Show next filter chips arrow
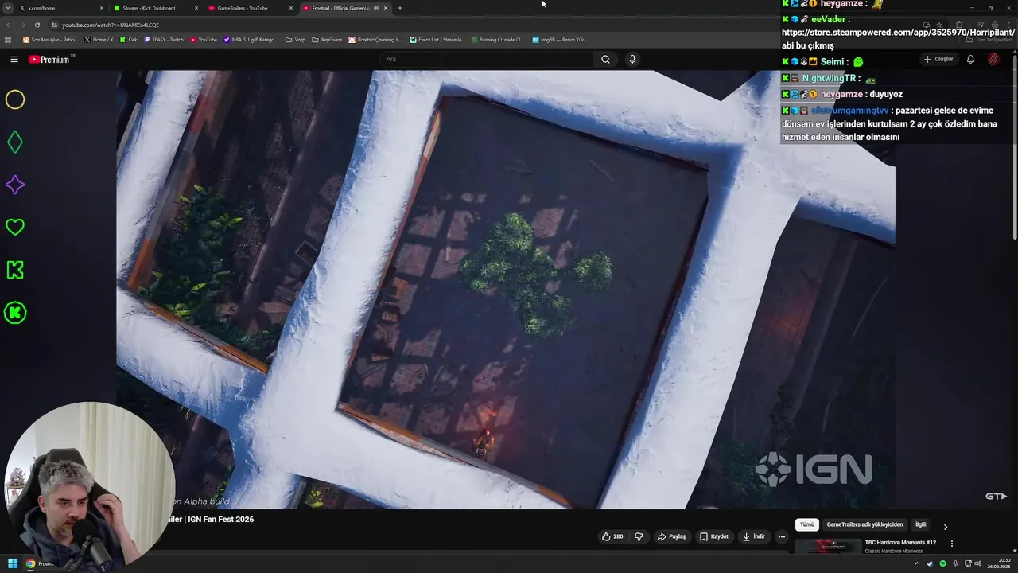The height and width of the screenshot is (573, 1018). pos(945,526)
